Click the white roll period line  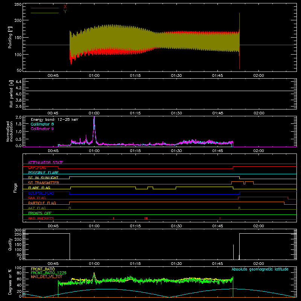tap(160, 91)
